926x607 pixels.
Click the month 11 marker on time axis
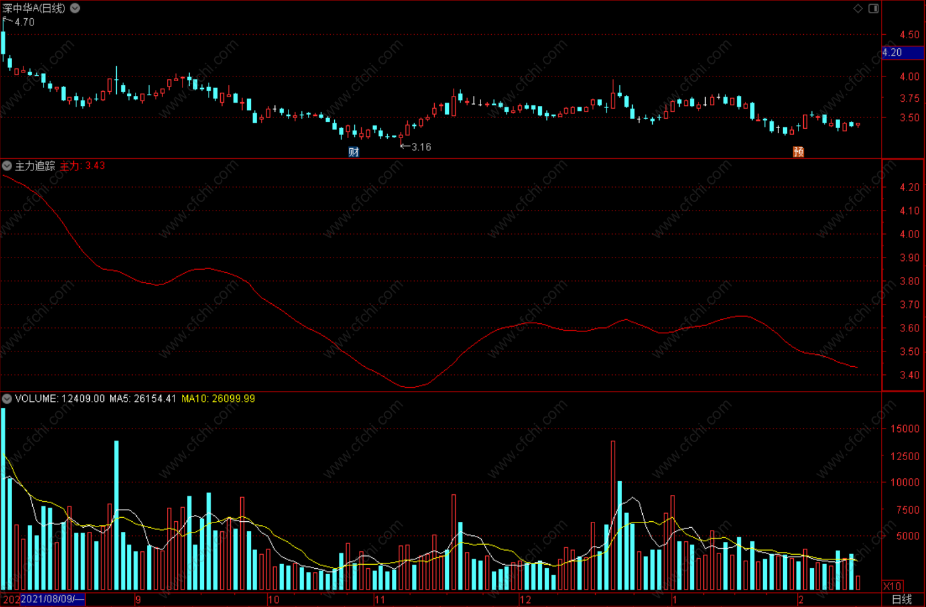(380, 600)
